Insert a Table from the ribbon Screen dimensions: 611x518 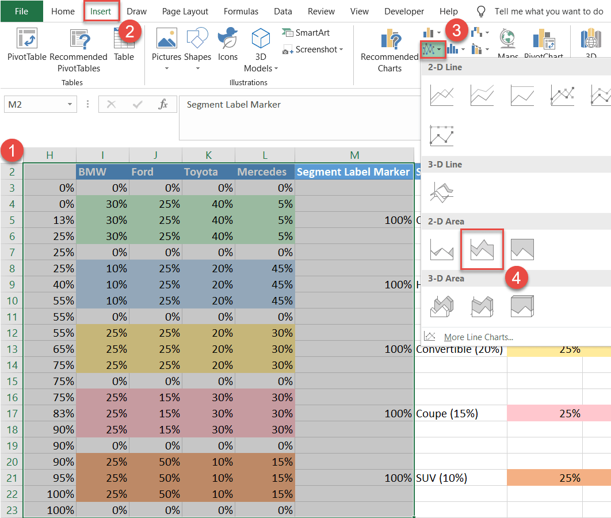pos(124,45)
